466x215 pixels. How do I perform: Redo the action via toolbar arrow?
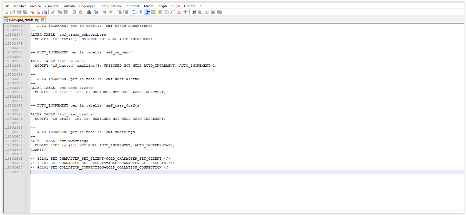tap(81, 12)
